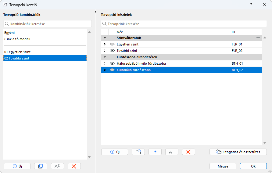Screen dimensions: 272x173
Task: Confirm with the OK button
Action: [x=253, y=166]
